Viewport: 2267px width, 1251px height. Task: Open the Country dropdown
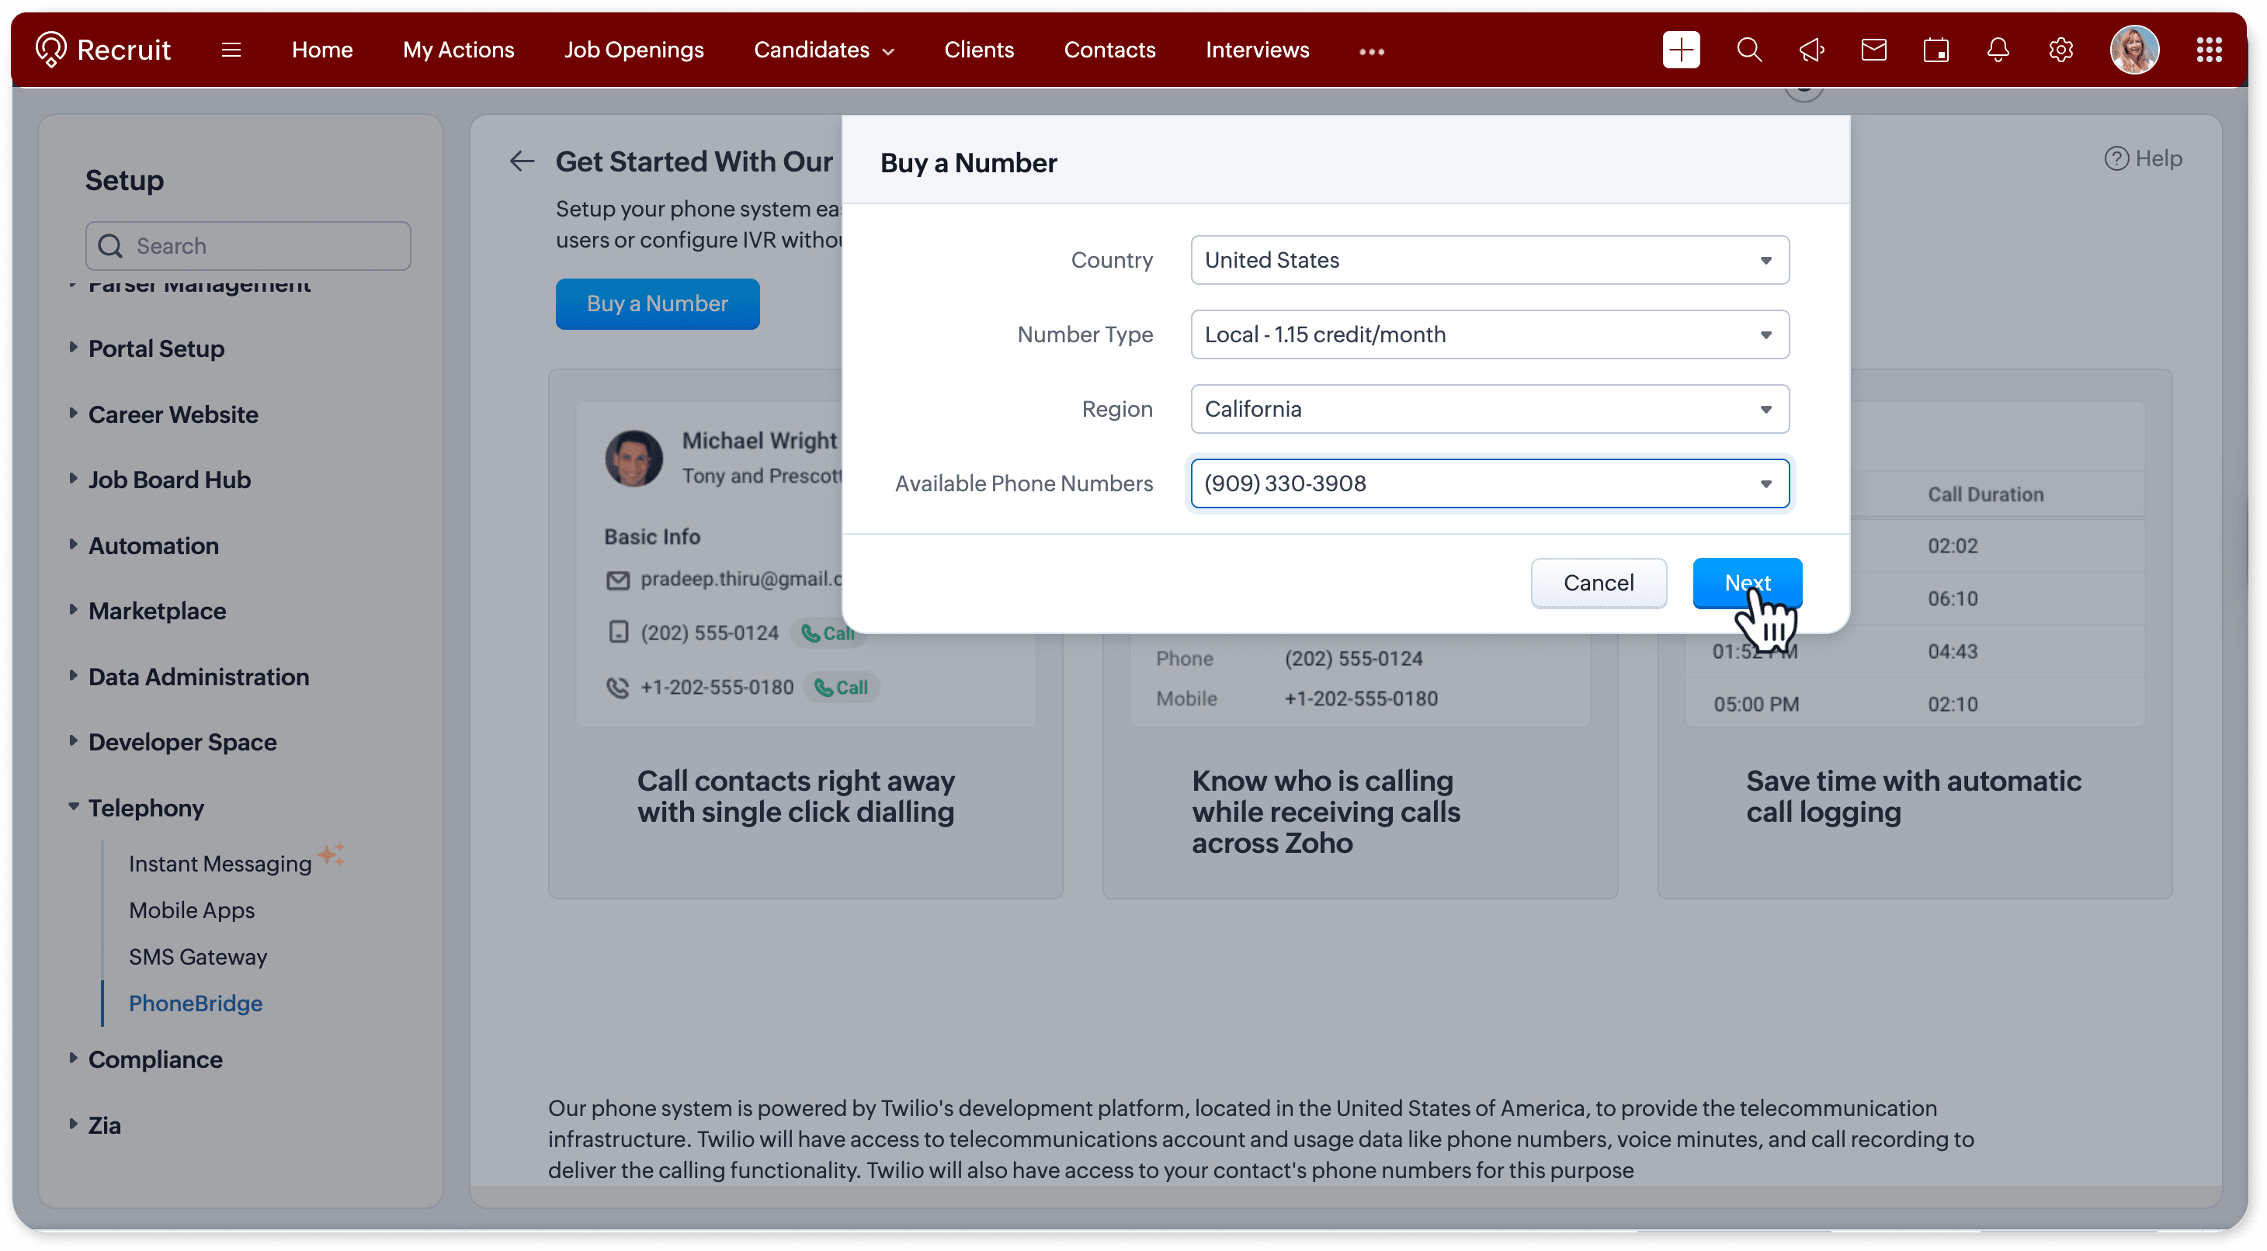click(1489, 261)
